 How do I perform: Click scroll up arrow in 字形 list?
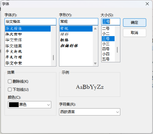(x=95, y=29)
